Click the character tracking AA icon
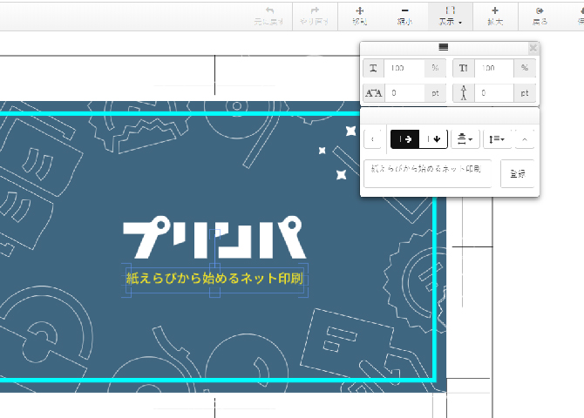 [x=373, y=92]
